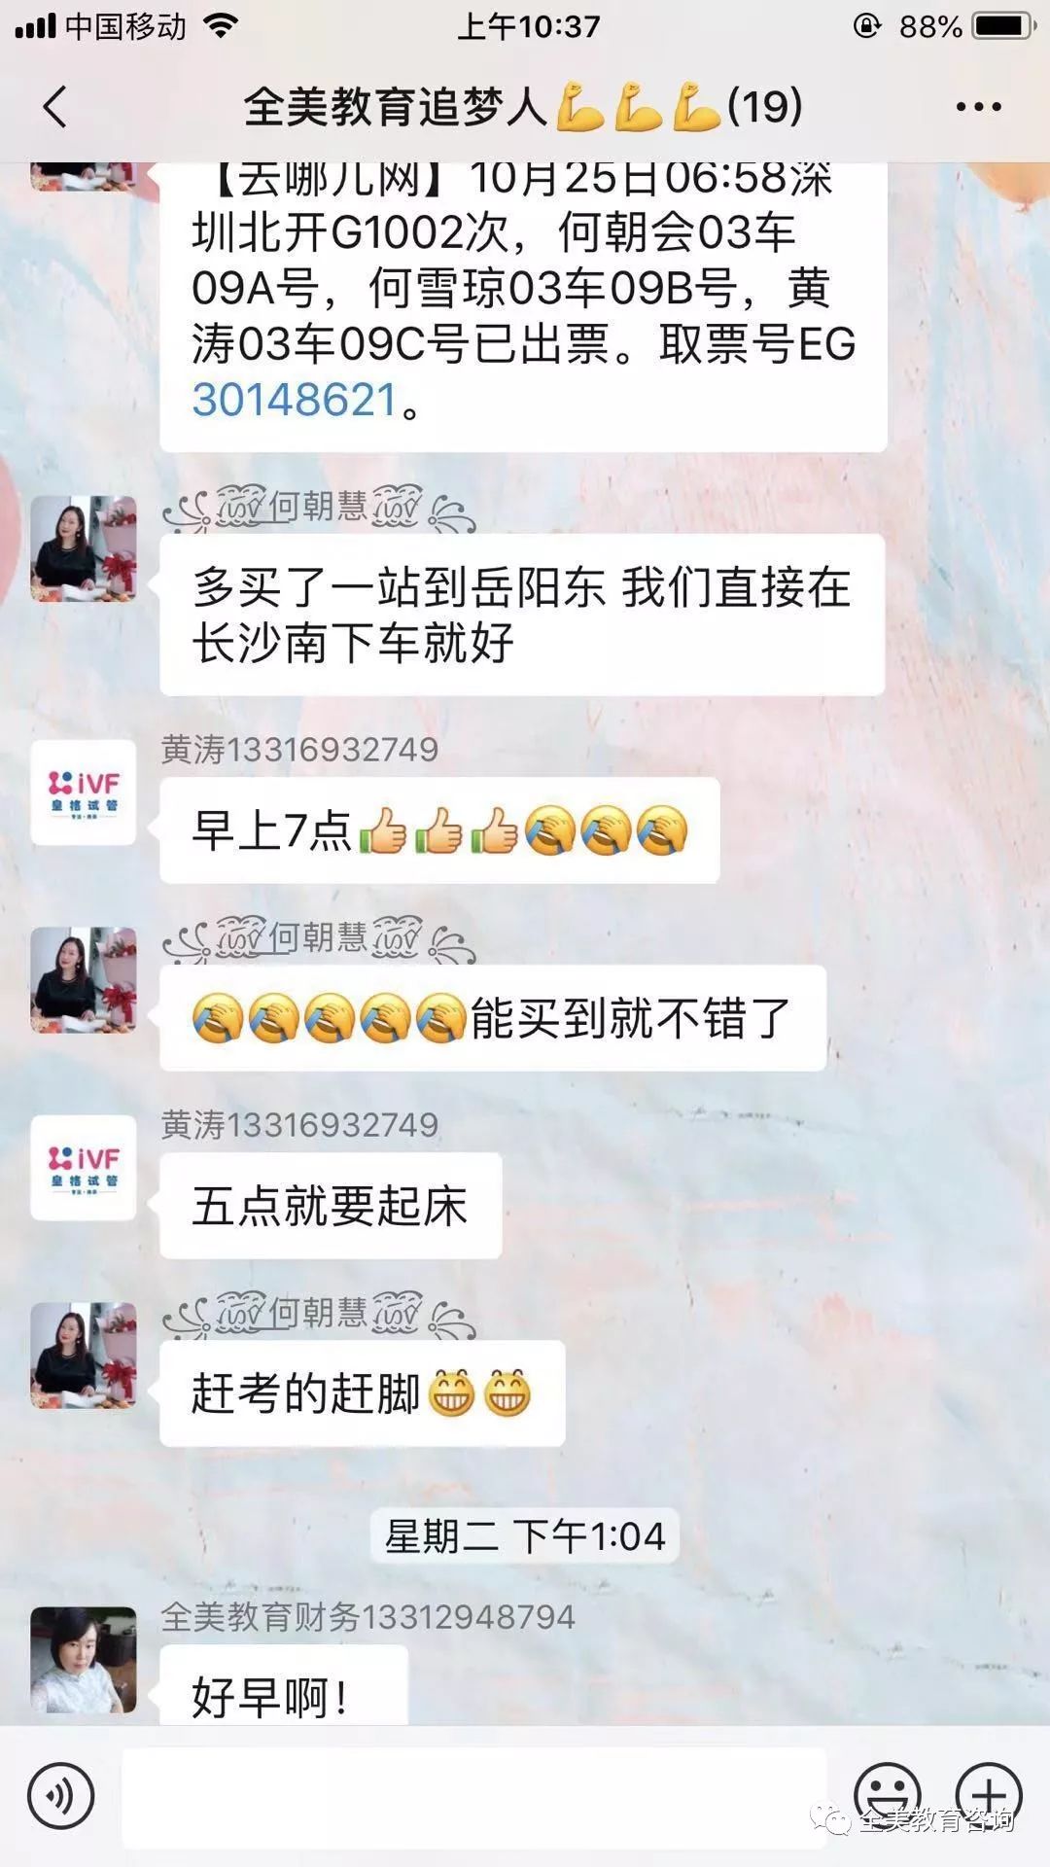The height and width of the screenshot is (1867, 1050).
Task: Open the emoji sticker panel
Action: (887, 1796)
